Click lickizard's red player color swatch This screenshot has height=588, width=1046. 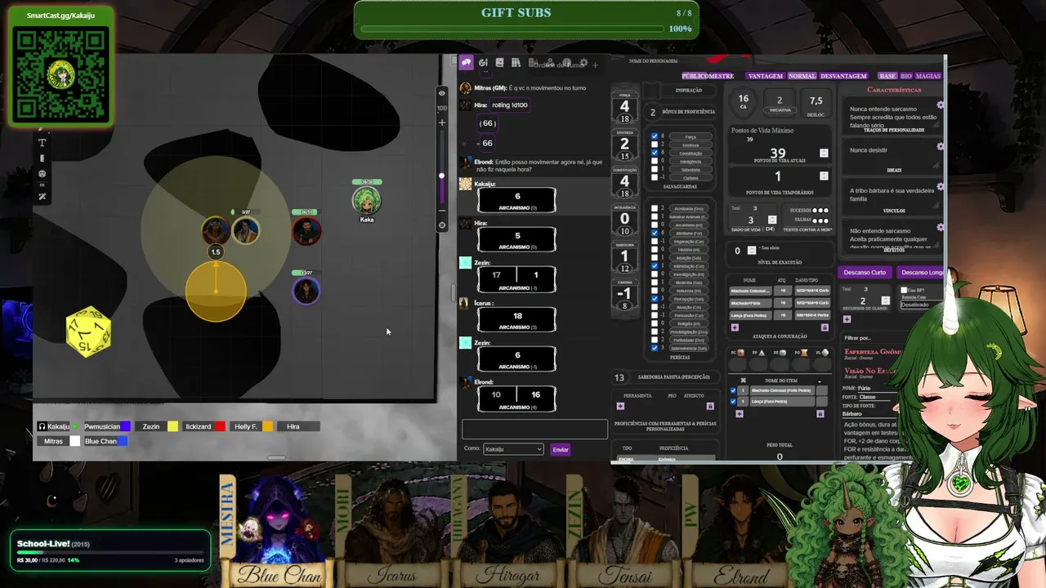pos(220,426)
